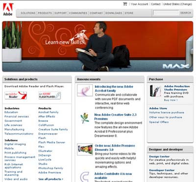Focus the search text field
This screenshot has width=196, height=182.
[x=166, y=13]
